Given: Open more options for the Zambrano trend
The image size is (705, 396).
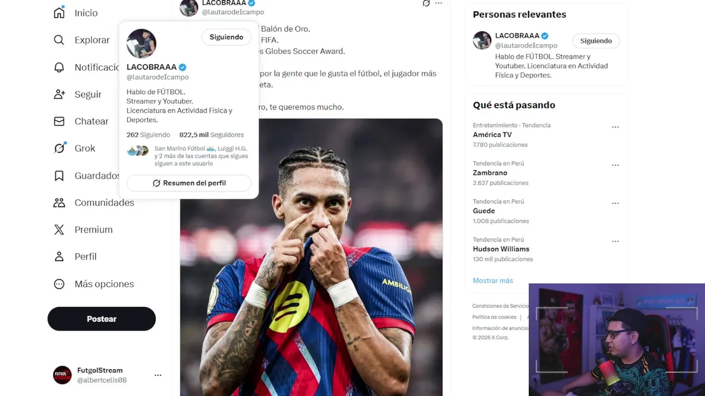Looking at the screenshot, I should click(615, 165).
